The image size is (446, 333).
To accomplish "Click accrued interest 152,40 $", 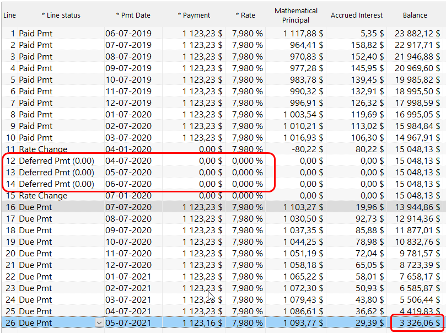I will tap(367, 57).
